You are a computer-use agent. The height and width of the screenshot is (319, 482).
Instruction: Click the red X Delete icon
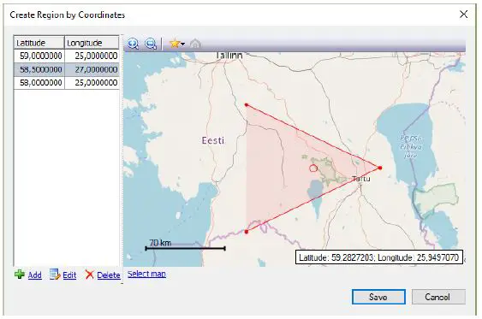click(89, 275)
